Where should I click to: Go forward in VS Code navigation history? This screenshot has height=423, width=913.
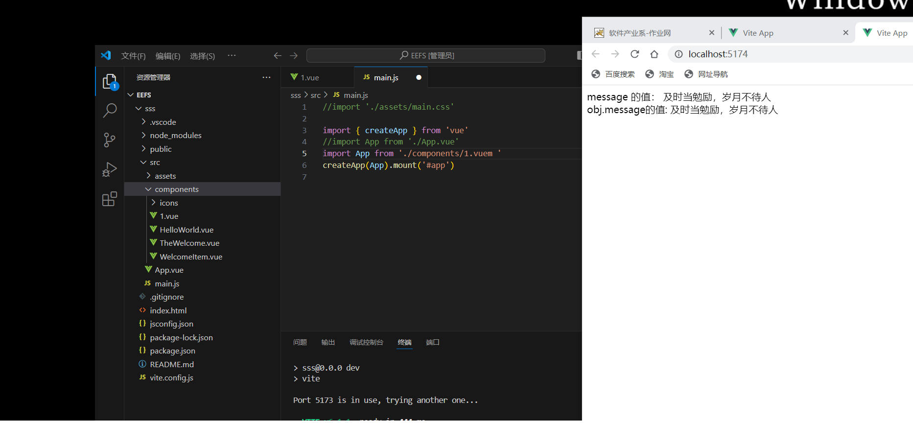click(294, 56)
